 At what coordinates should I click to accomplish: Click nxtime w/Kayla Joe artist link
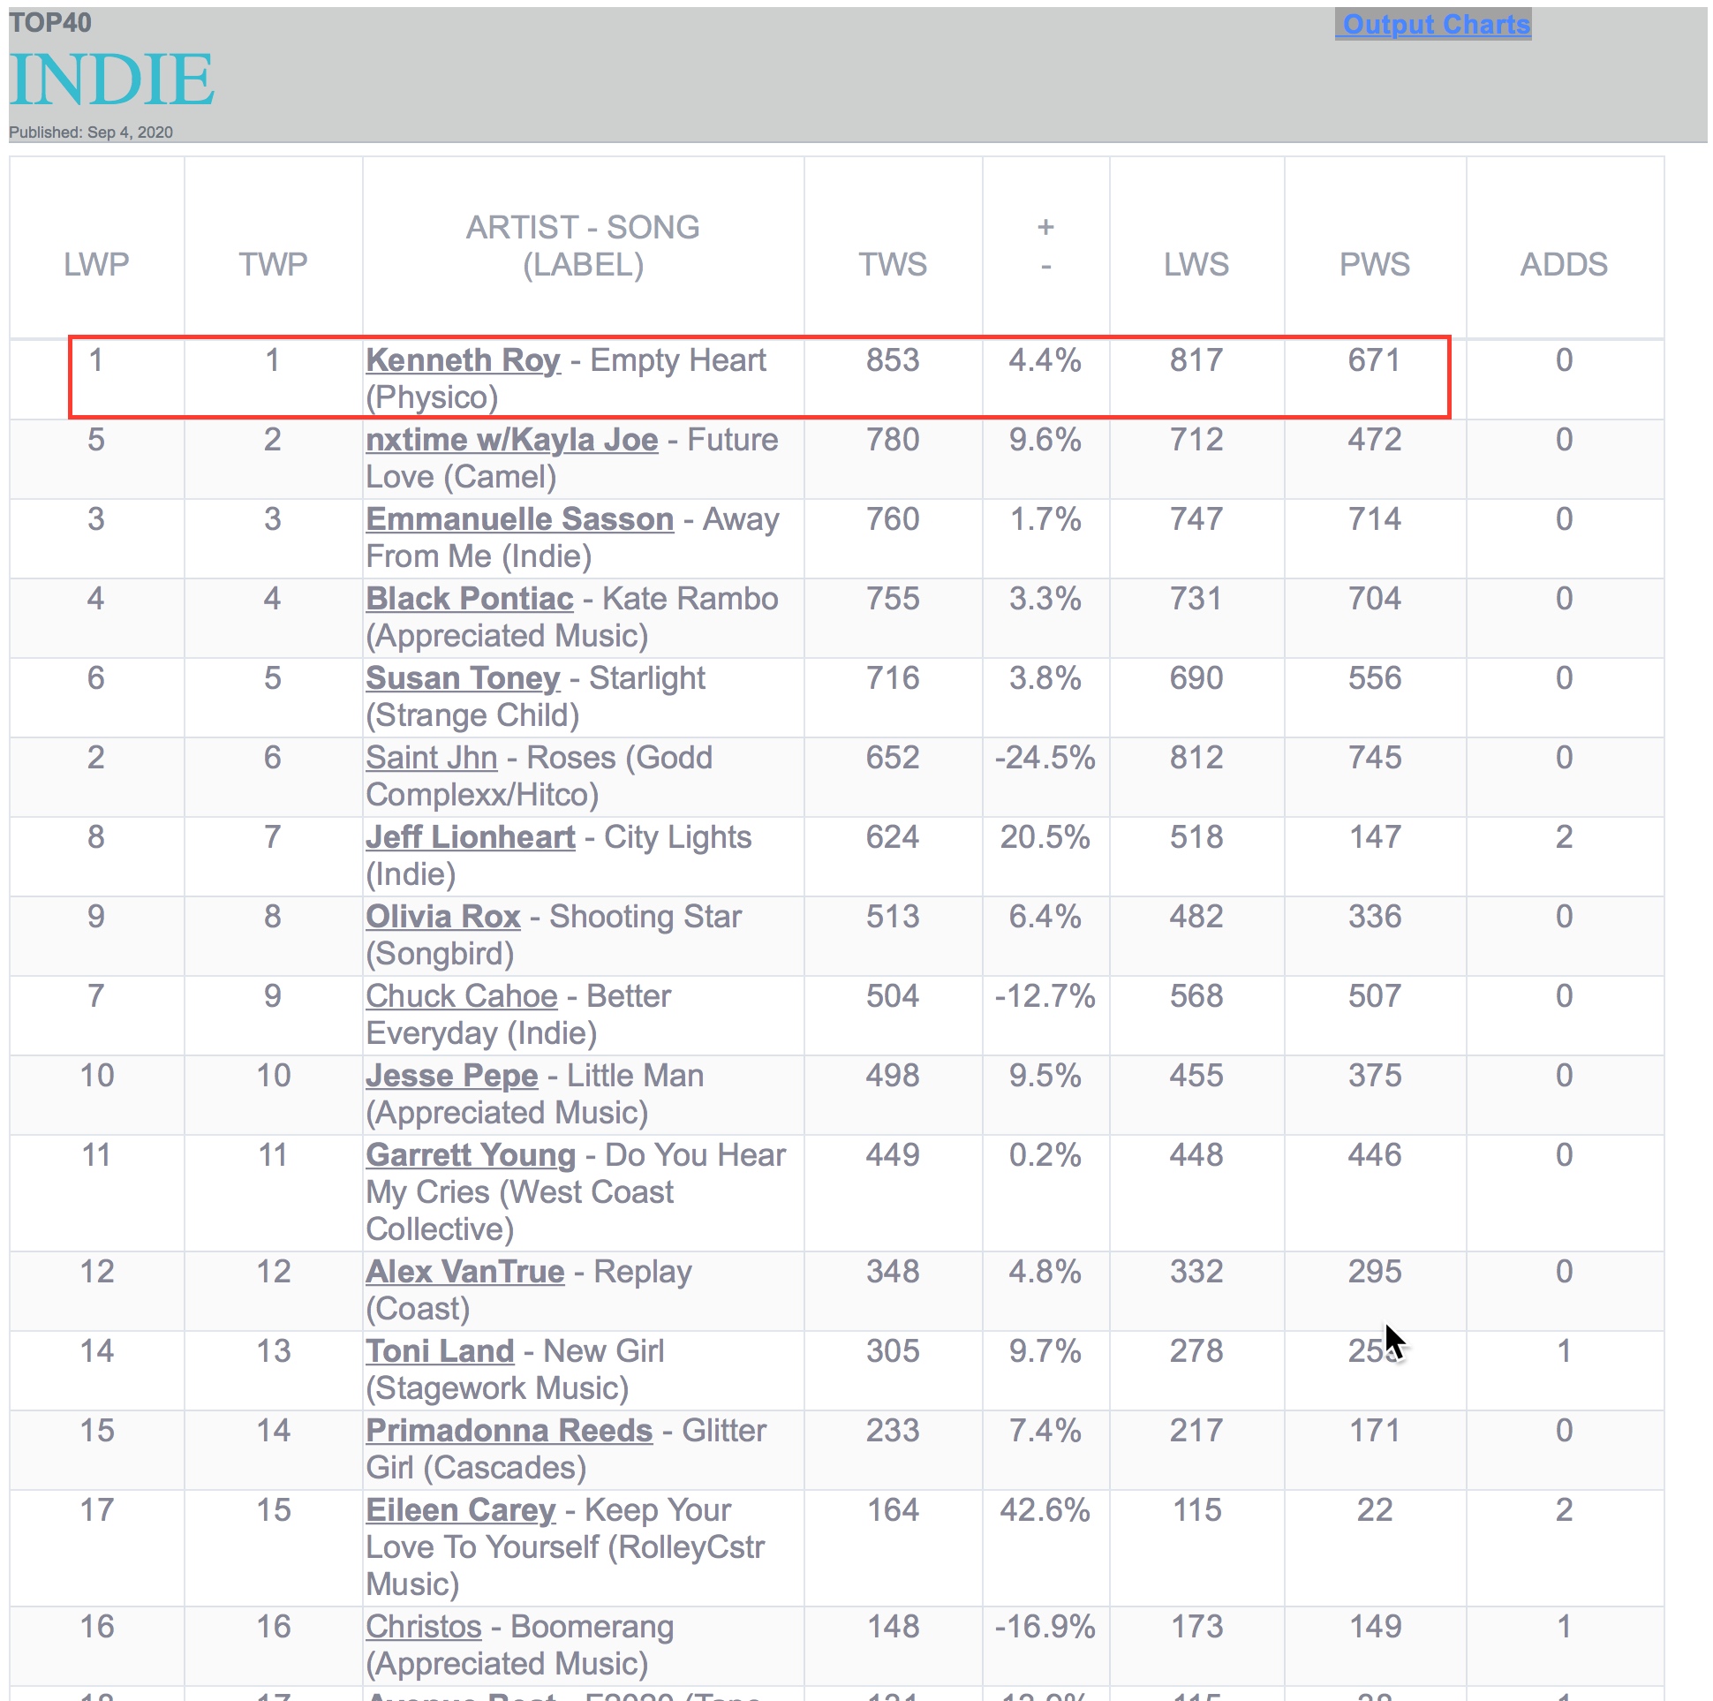click(x=511, y=440)
